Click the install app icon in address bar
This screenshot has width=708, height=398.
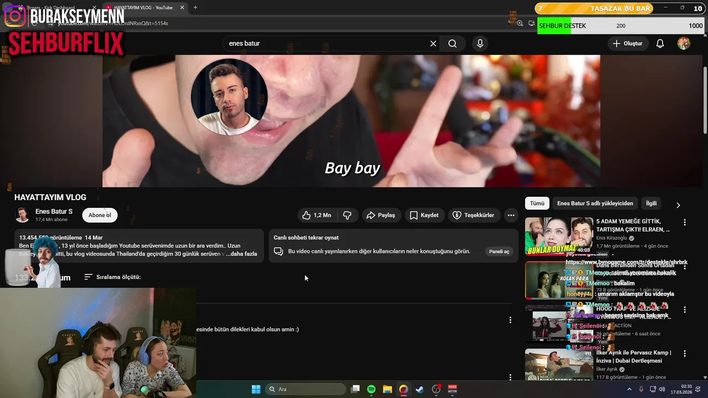532,23
